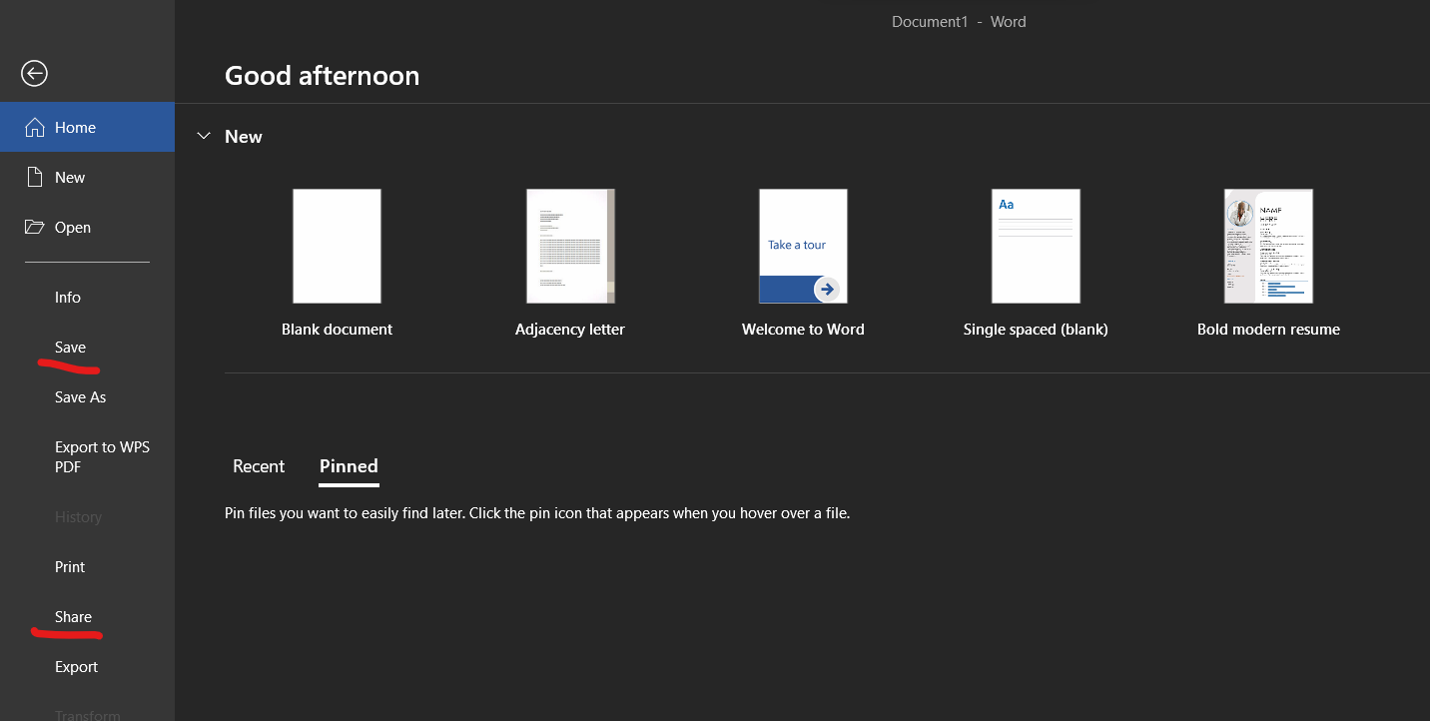Open the Welcome to Word tour template
This screenshot has height=721, width=1430.
(803, 247)
